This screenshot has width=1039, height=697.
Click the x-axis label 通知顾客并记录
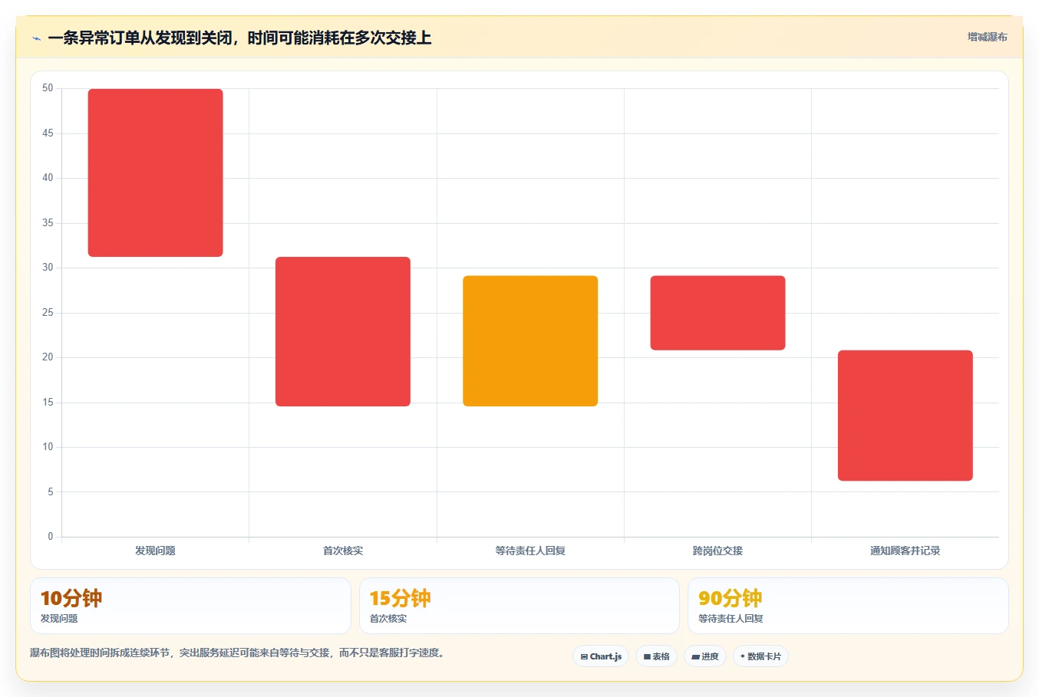905,551
